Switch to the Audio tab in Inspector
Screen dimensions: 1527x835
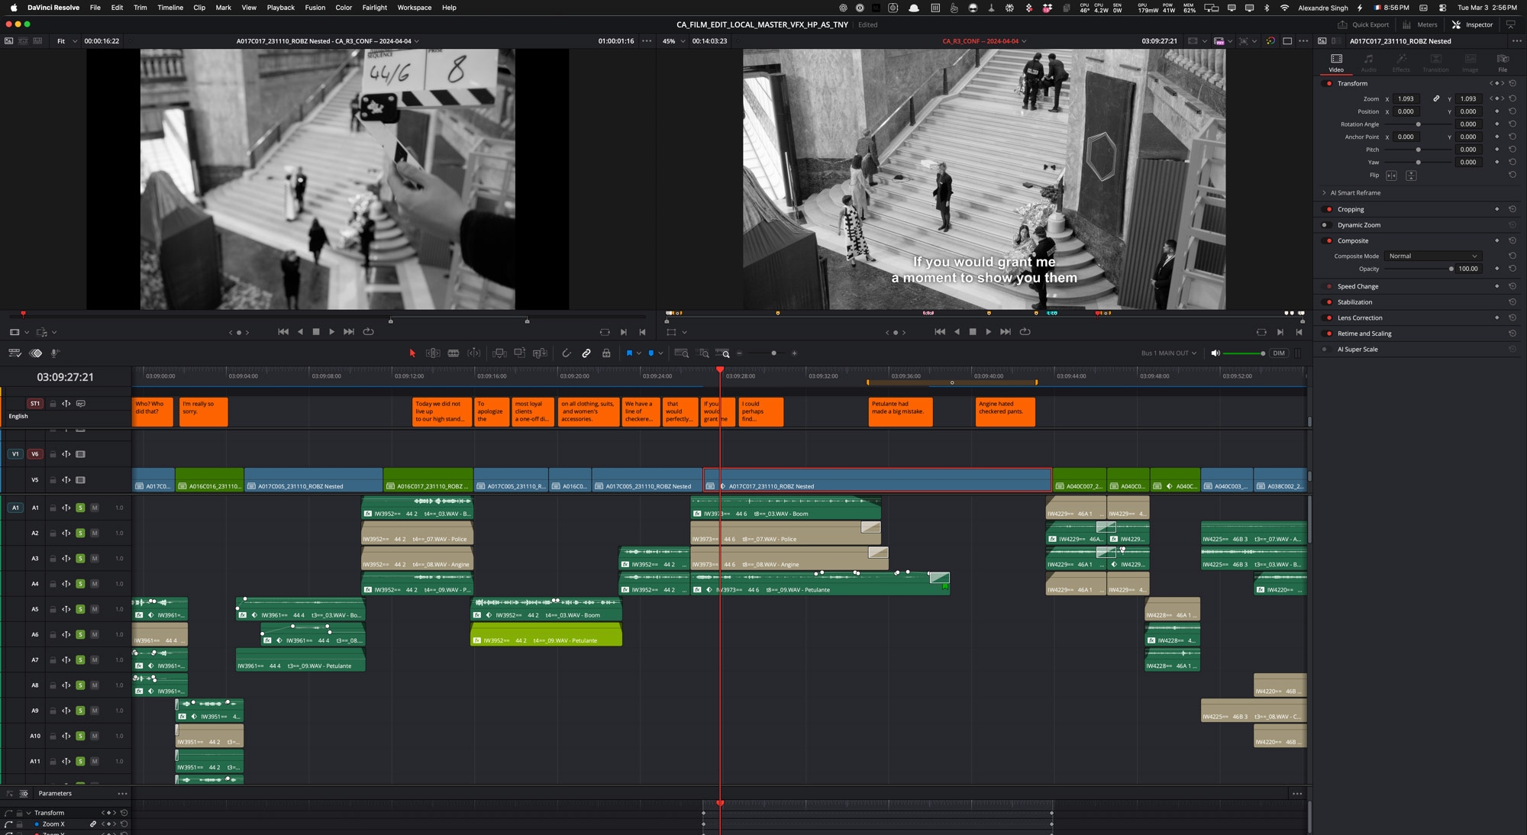coord(1369,63)
